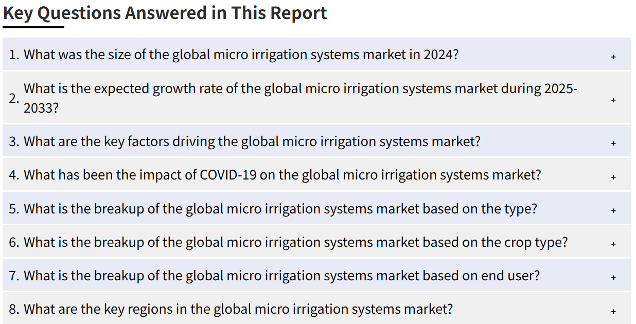Expand question 5 on breakup based on type
The width and height of the screenshot is (636, 324).
click(x=316, y=208)
